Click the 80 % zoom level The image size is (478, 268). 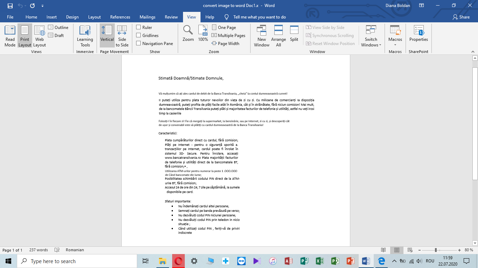tap(469, 250)
